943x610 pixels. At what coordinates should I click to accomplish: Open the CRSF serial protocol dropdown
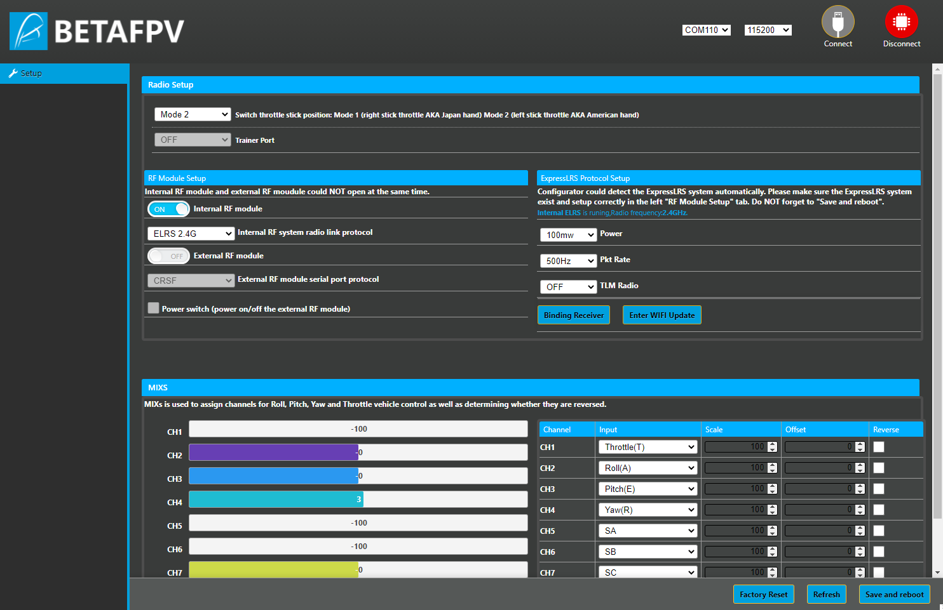(x=191, y=281)
